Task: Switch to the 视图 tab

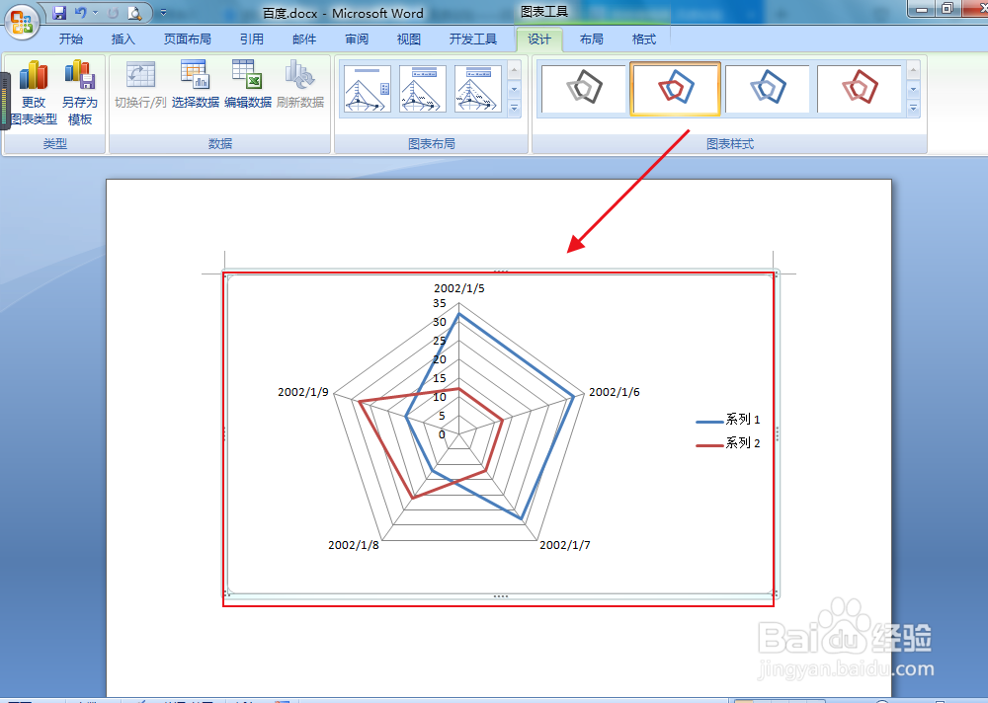Action: [x=409, y=39]
